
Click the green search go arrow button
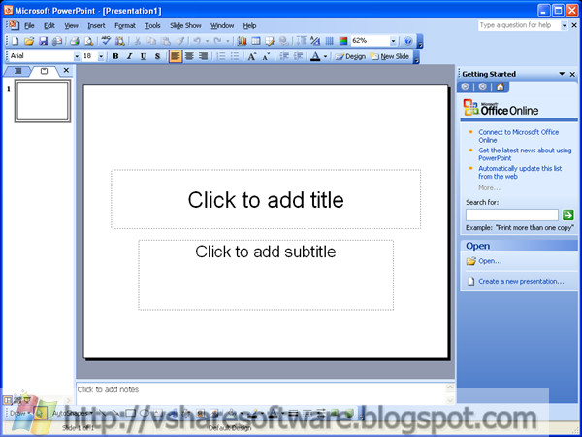click(x=567, y=215)
